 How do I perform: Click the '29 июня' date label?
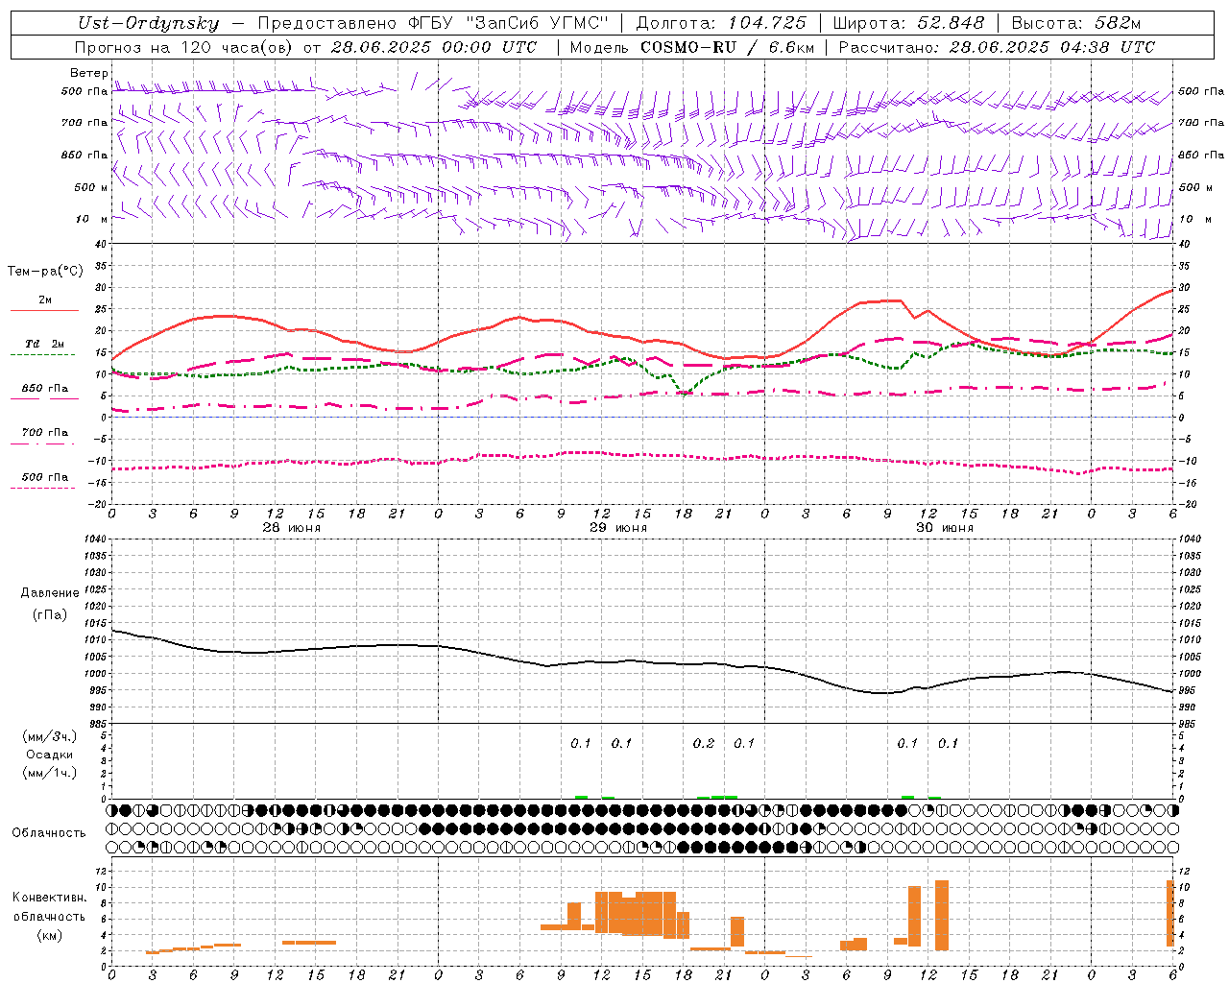(x=618, y=527)
